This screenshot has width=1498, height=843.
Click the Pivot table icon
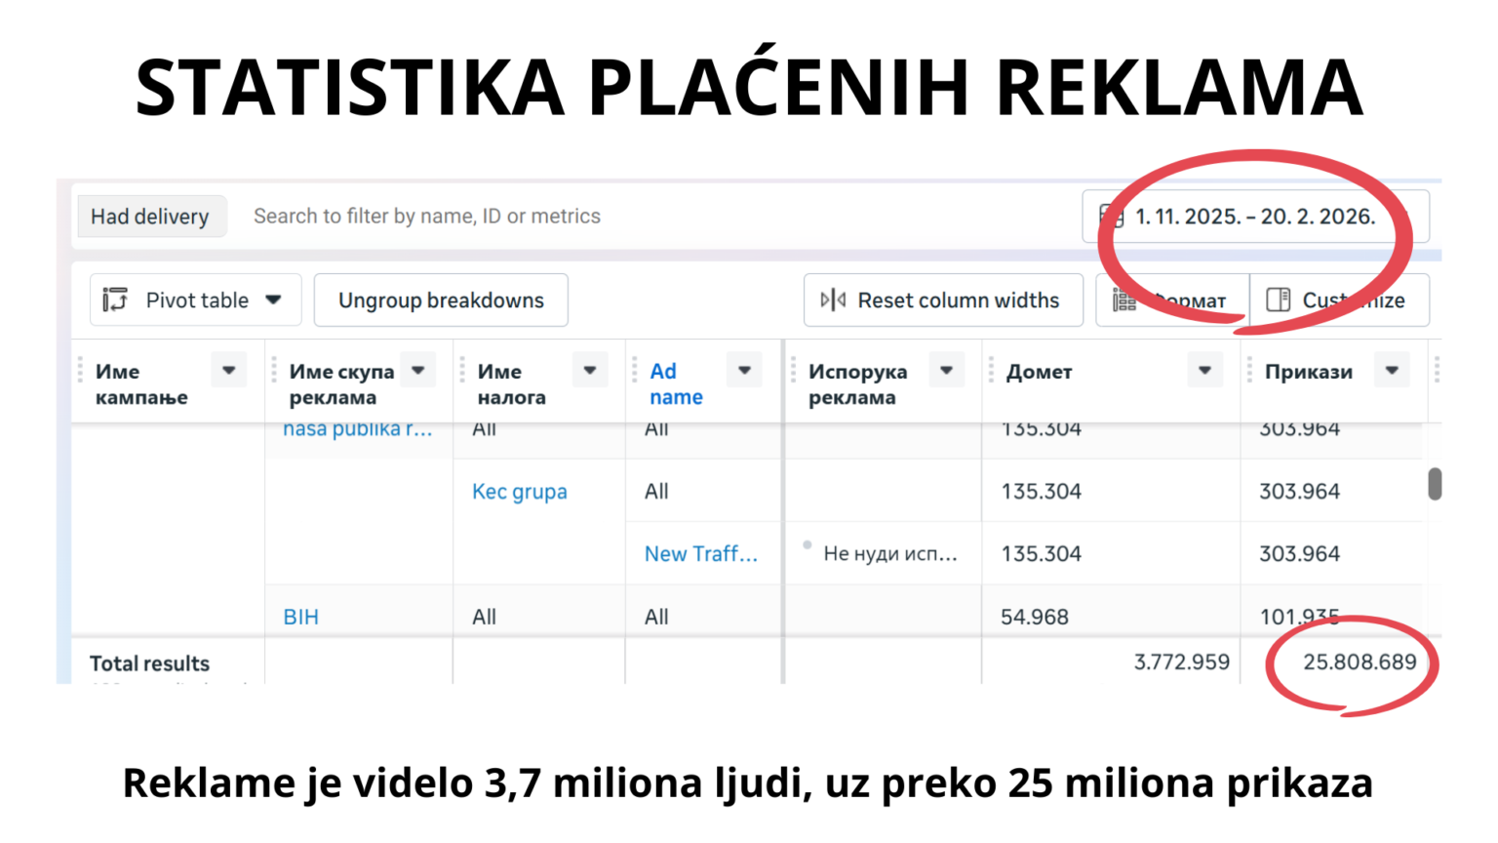(x=115, y=301)
